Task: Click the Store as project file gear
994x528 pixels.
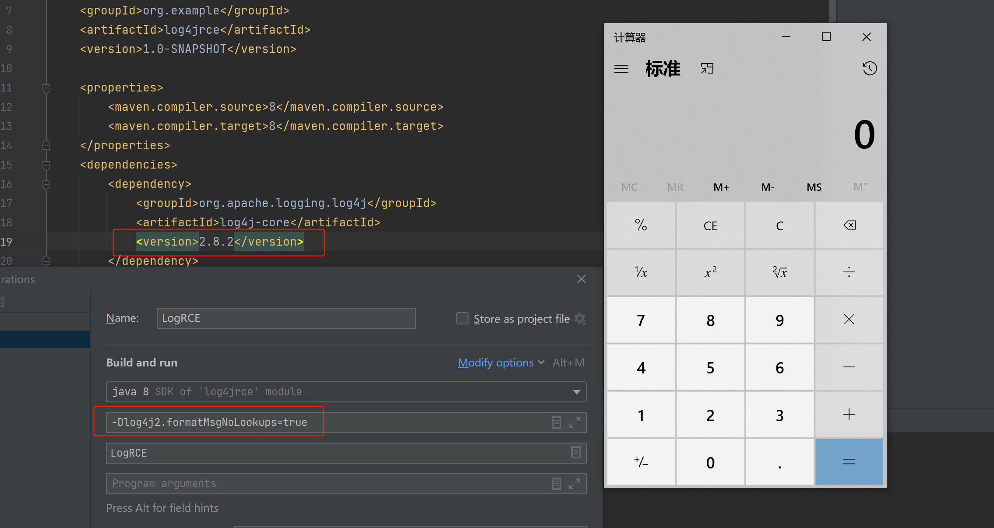Action: tap(580, 319)
